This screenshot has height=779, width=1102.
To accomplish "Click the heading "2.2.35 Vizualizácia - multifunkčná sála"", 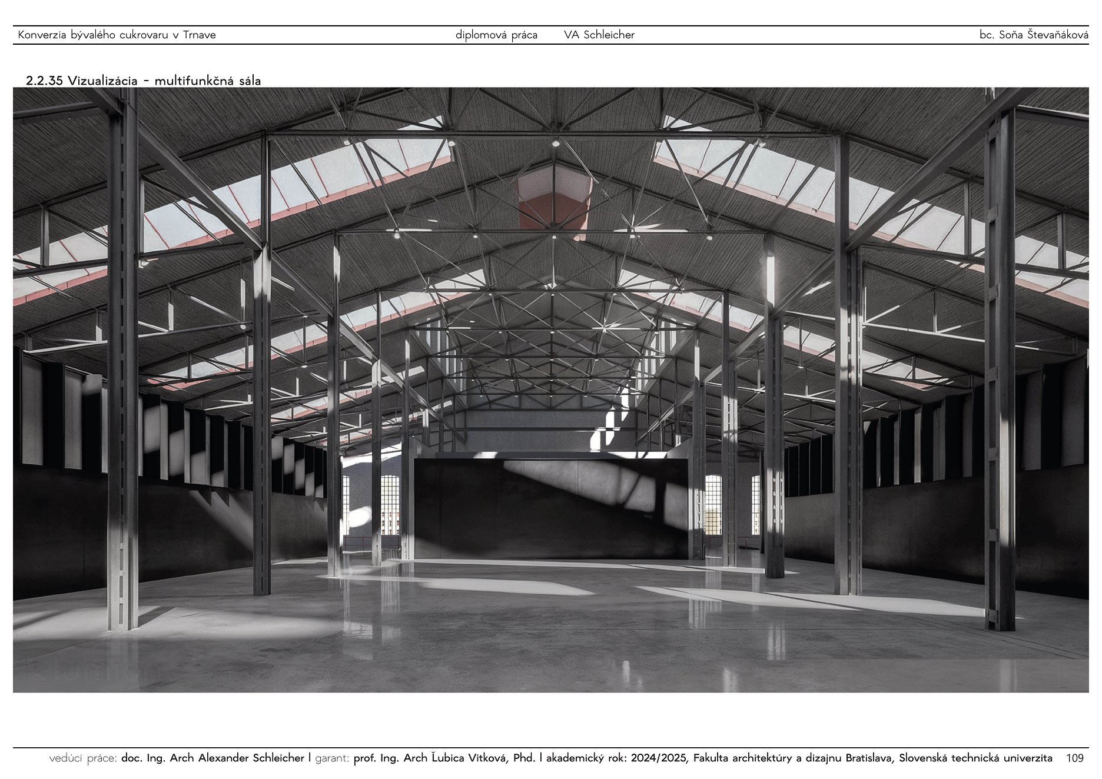I will pos(143,81).
